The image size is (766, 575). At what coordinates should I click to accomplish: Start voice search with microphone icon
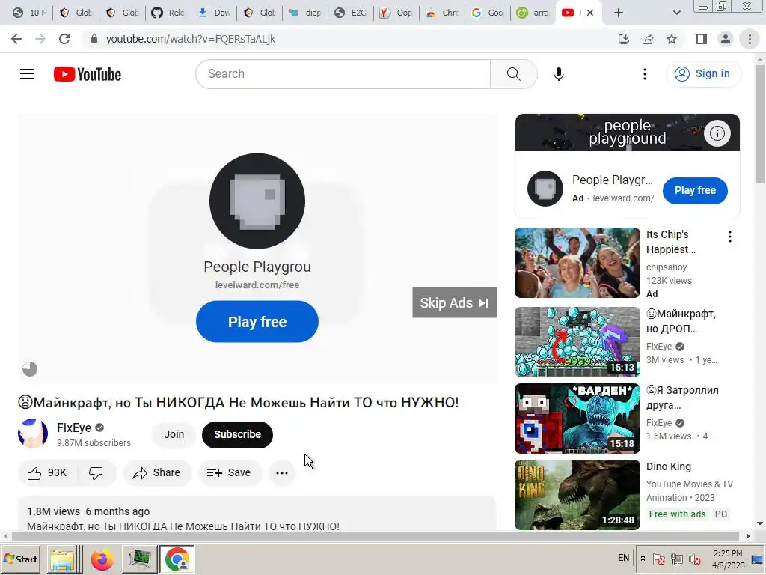pos(558,74)
